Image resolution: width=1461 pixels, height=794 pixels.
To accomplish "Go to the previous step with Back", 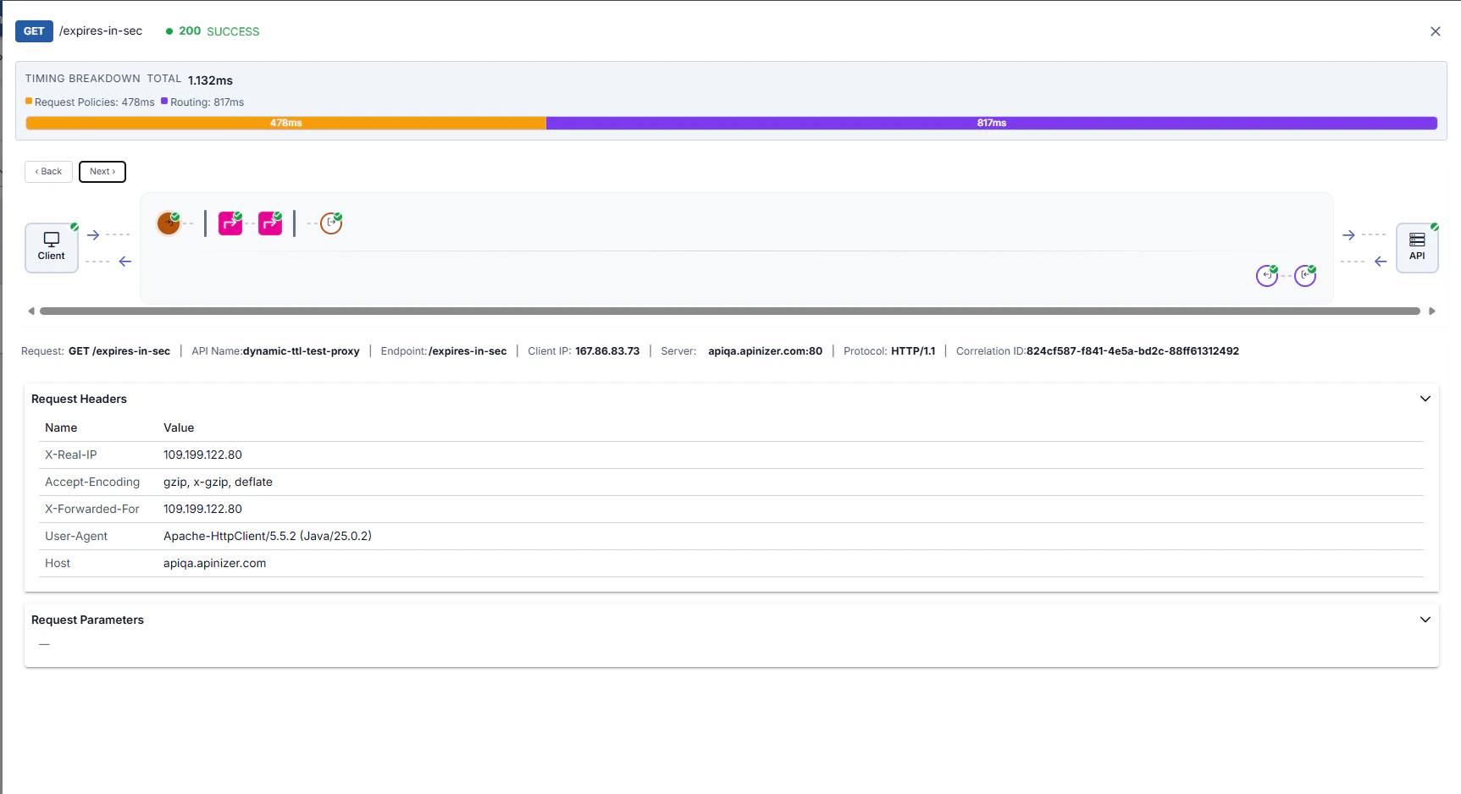I will [48, 172].
